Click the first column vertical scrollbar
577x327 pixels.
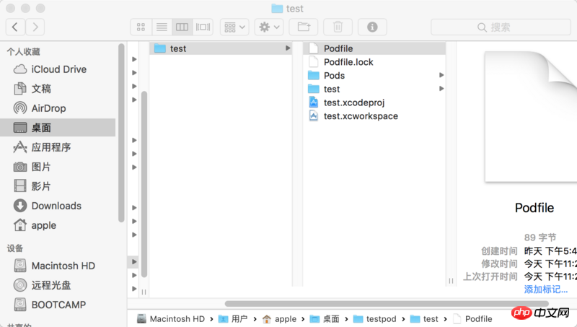144,184
